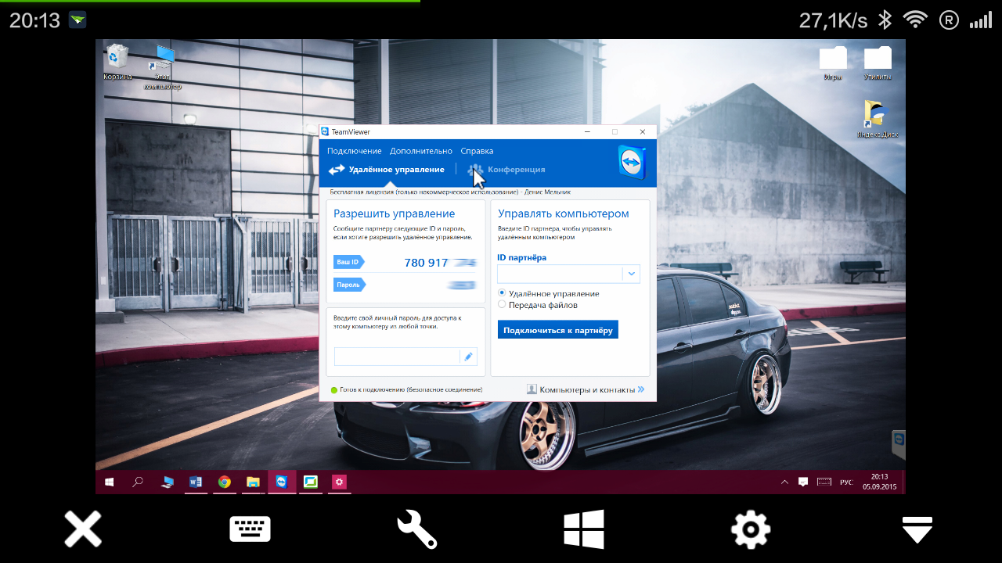1002x563 pixels.
Task: Click the blurred Пароль value
Action: [462, 285]
